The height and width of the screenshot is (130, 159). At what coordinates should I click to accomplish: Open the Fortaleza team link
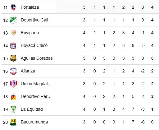coord(30,7)
